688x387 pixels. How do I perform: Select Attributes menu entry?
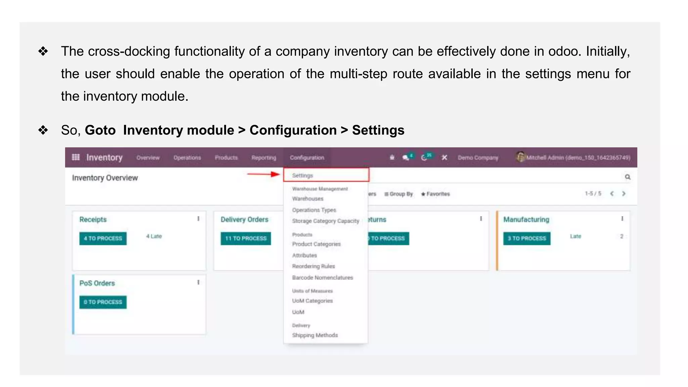[304, 255]
